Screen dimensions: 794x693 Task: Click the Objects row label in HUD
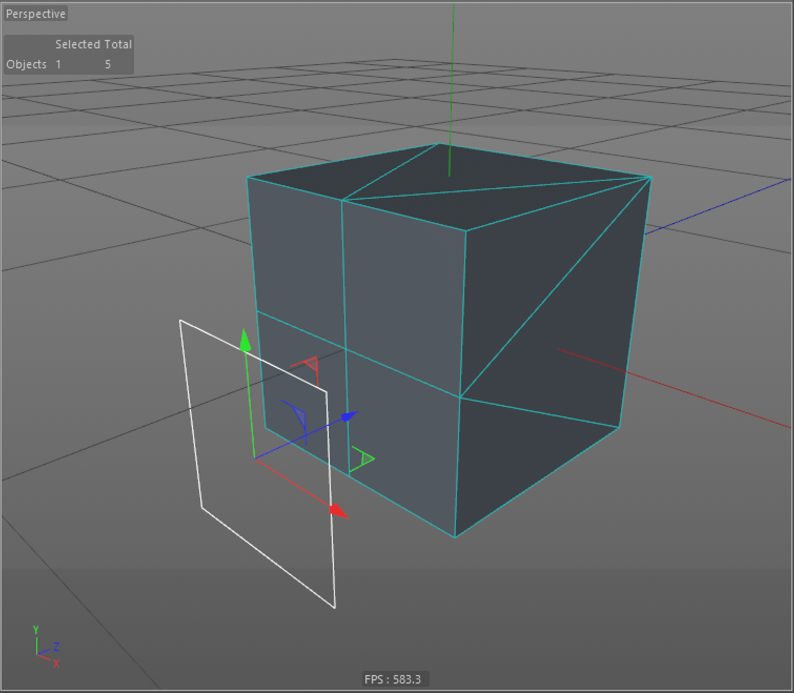26,64
